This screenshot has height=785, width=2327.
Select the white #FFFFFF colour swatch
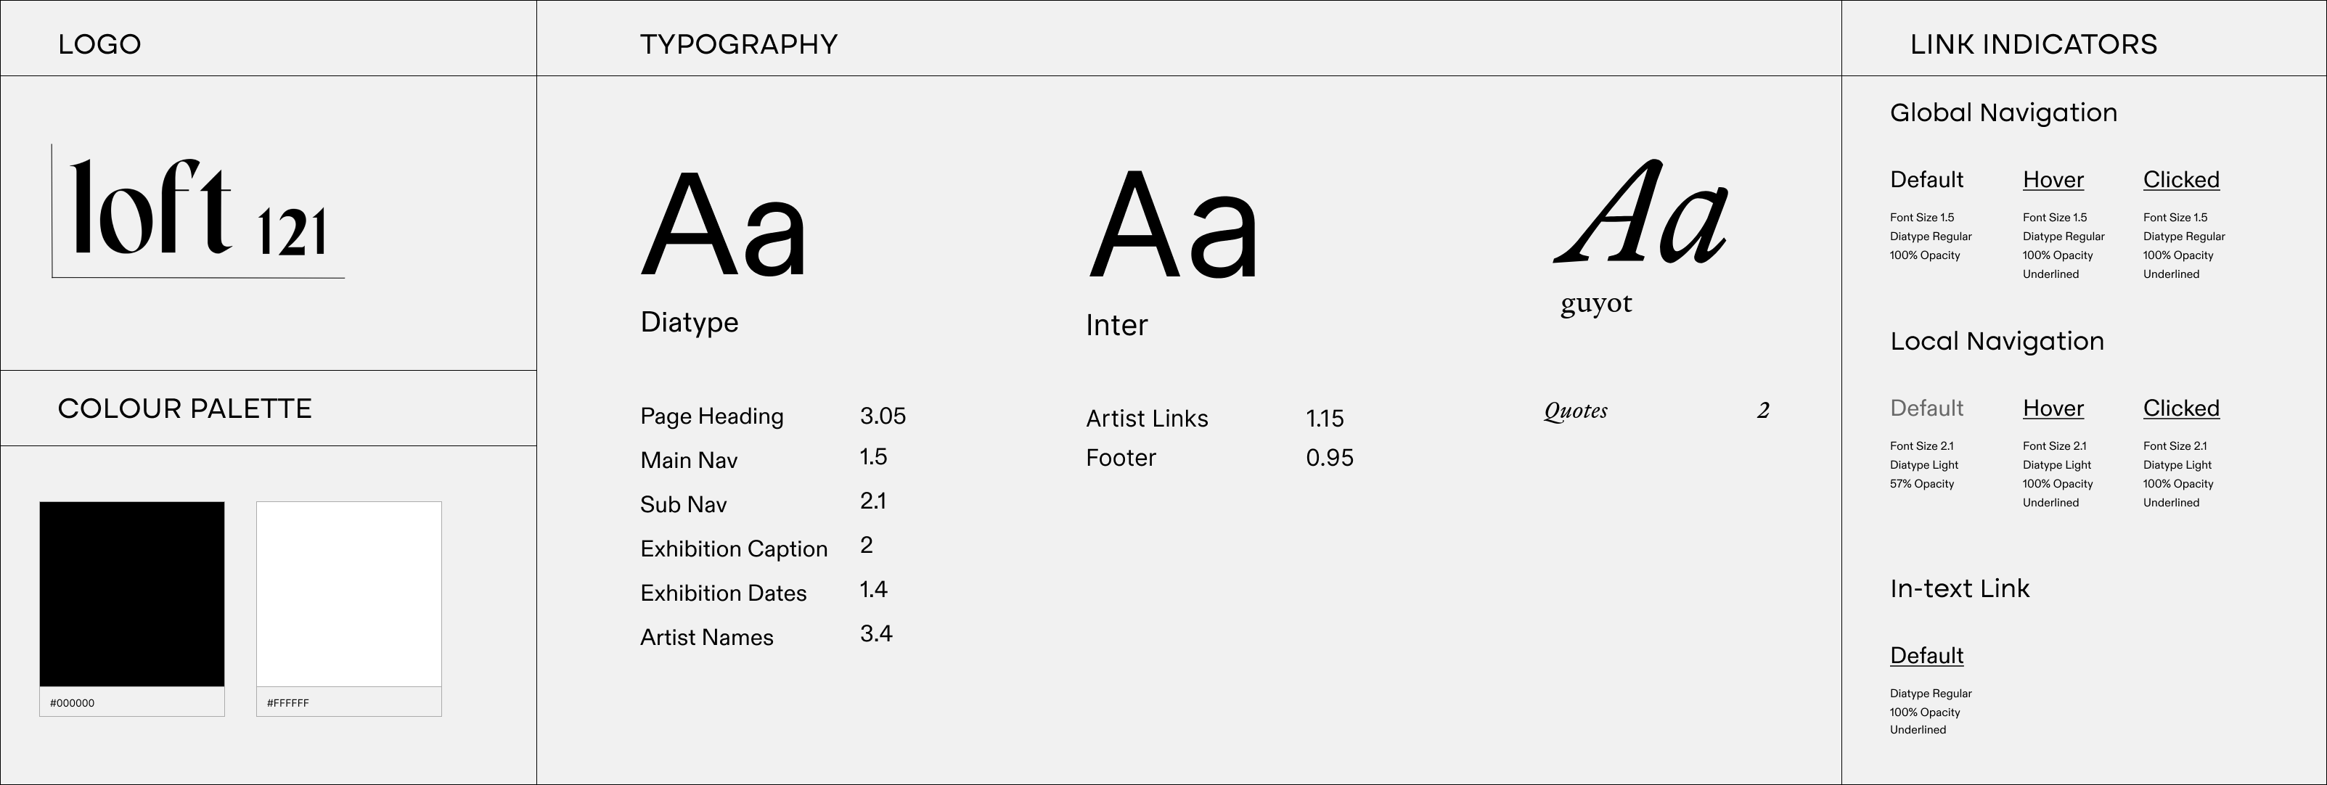(348, 593)
